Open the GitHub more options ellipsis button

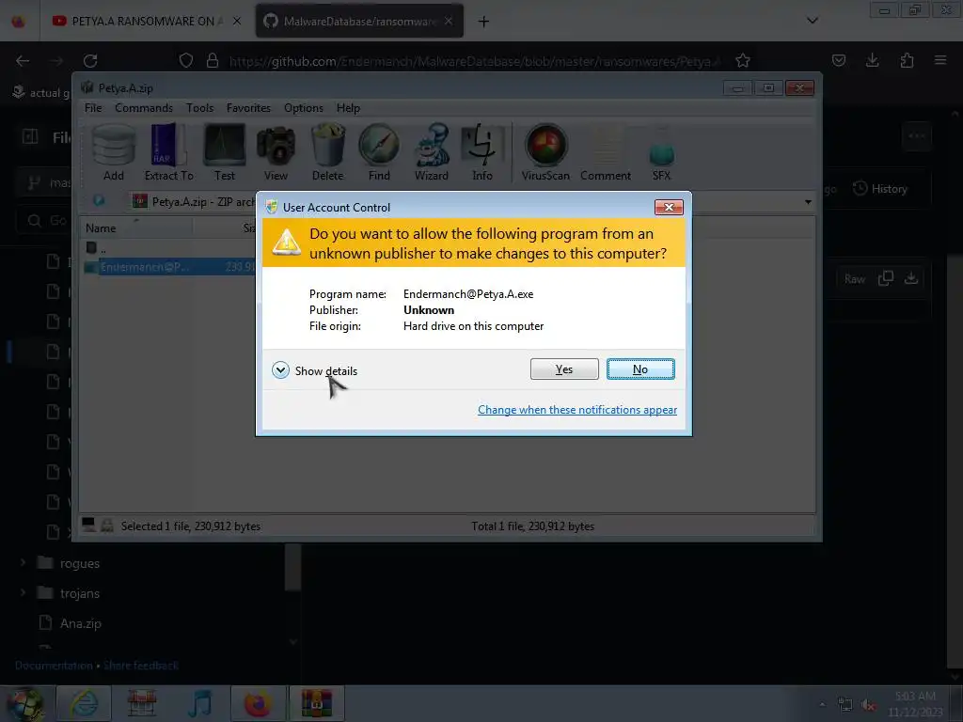[916, 135]
